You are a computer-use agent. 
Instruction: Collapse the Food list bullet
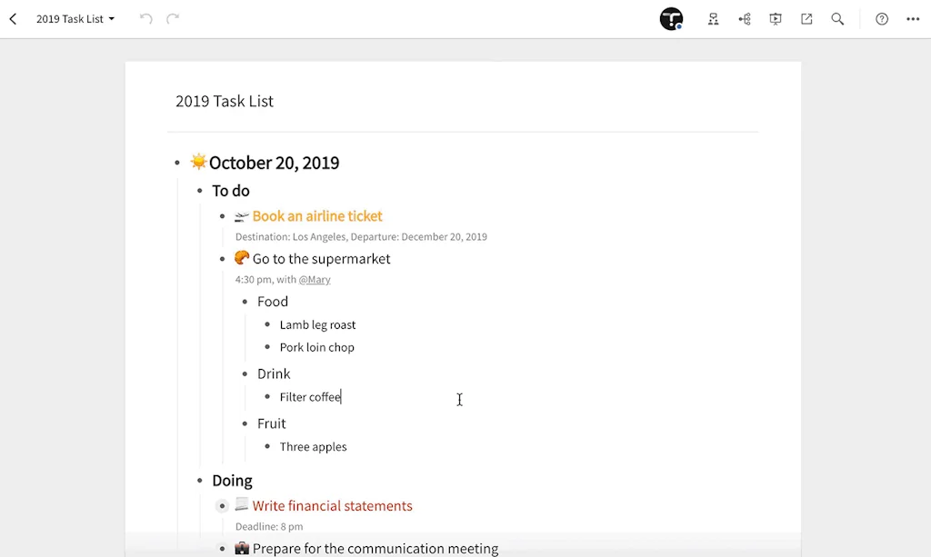pyautogui.click(x=245, y=302)
